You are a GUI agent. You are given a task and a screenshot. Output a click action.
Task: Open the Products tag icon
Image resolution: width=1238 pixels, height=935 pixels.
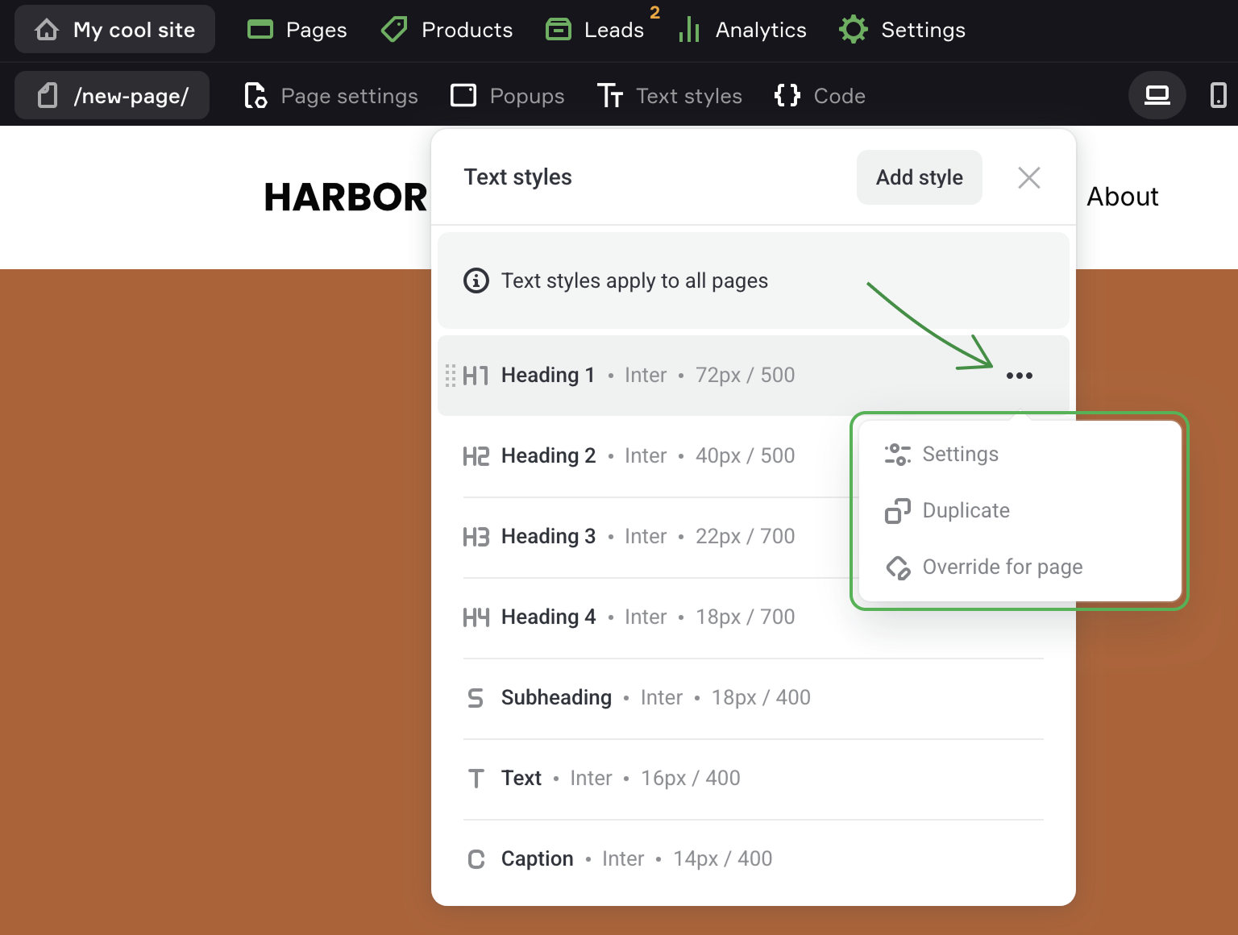point(394,30)
